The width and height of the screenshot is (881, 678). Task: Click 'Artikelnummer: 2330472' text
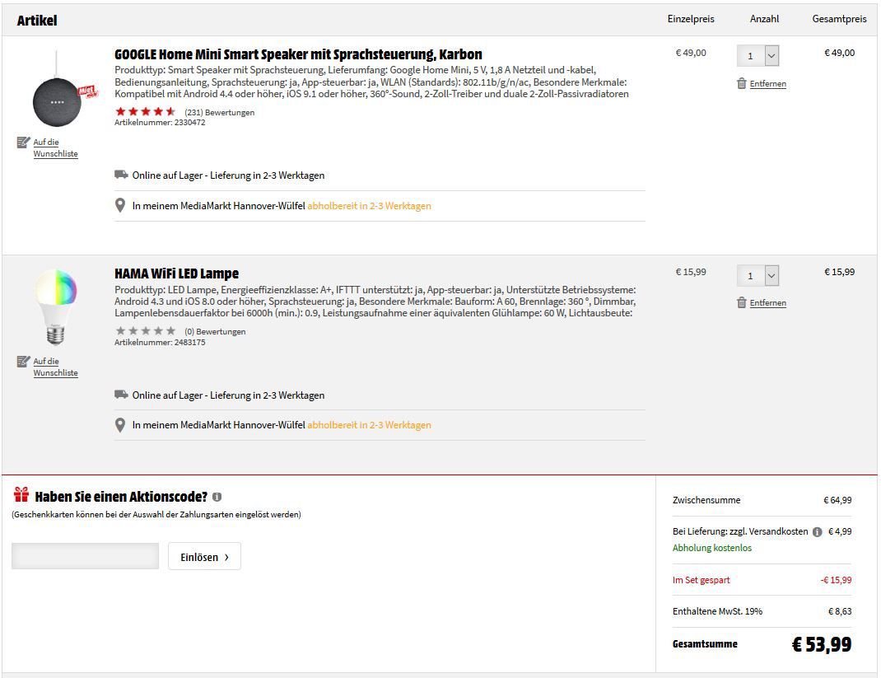160,123
